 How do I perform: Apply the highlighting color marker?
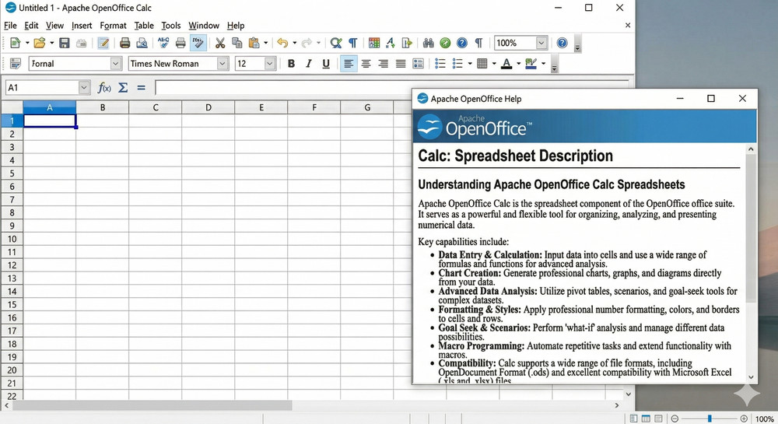(531, 64)
